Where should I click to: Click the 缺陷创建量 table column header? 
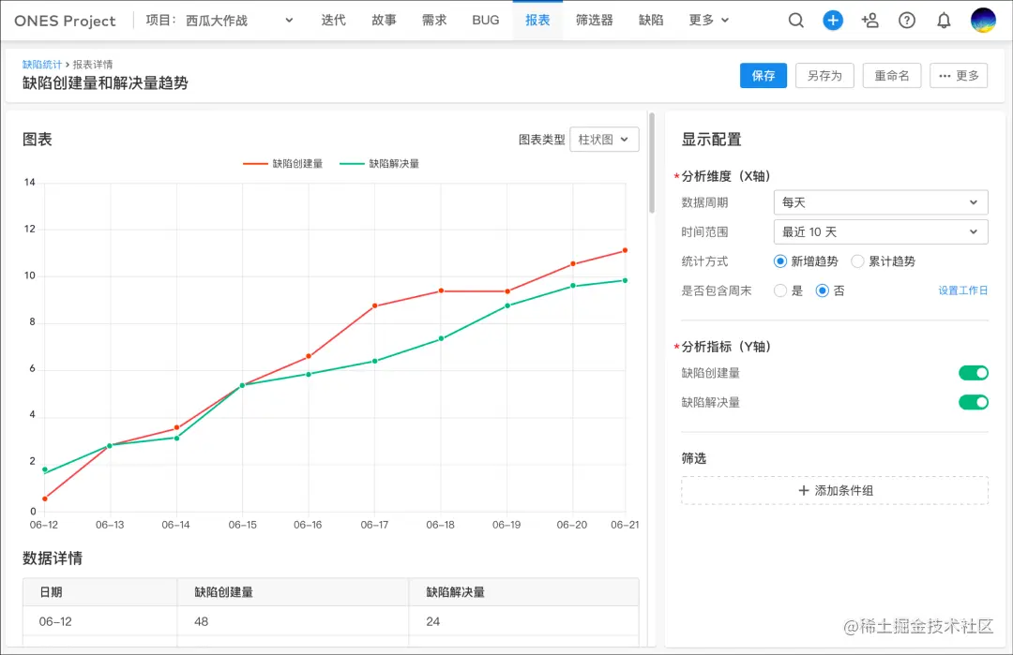click(293, 592)
